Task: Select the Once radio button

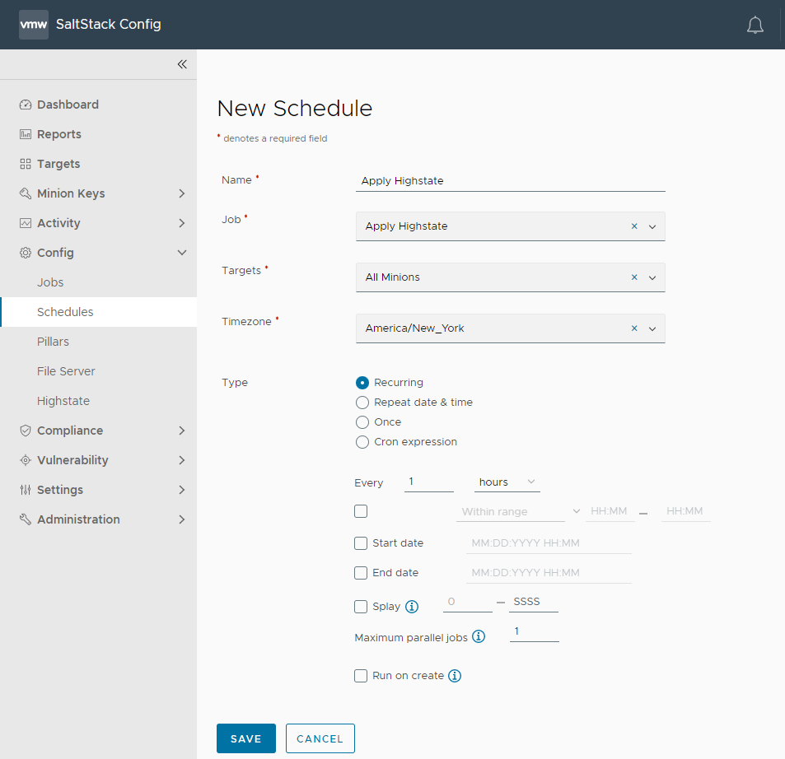Action: click(362, 422)
